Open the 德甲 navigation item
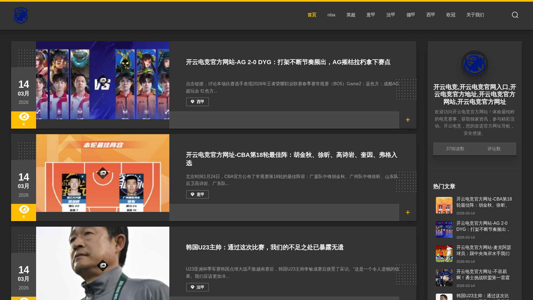The width and height of the screenshot is (533, 300). point(411,15)
